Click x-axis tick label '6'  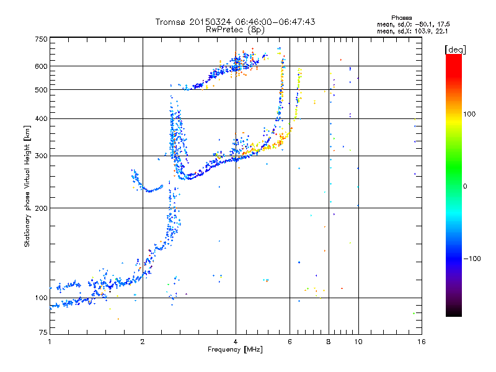[x=290, y=342]
